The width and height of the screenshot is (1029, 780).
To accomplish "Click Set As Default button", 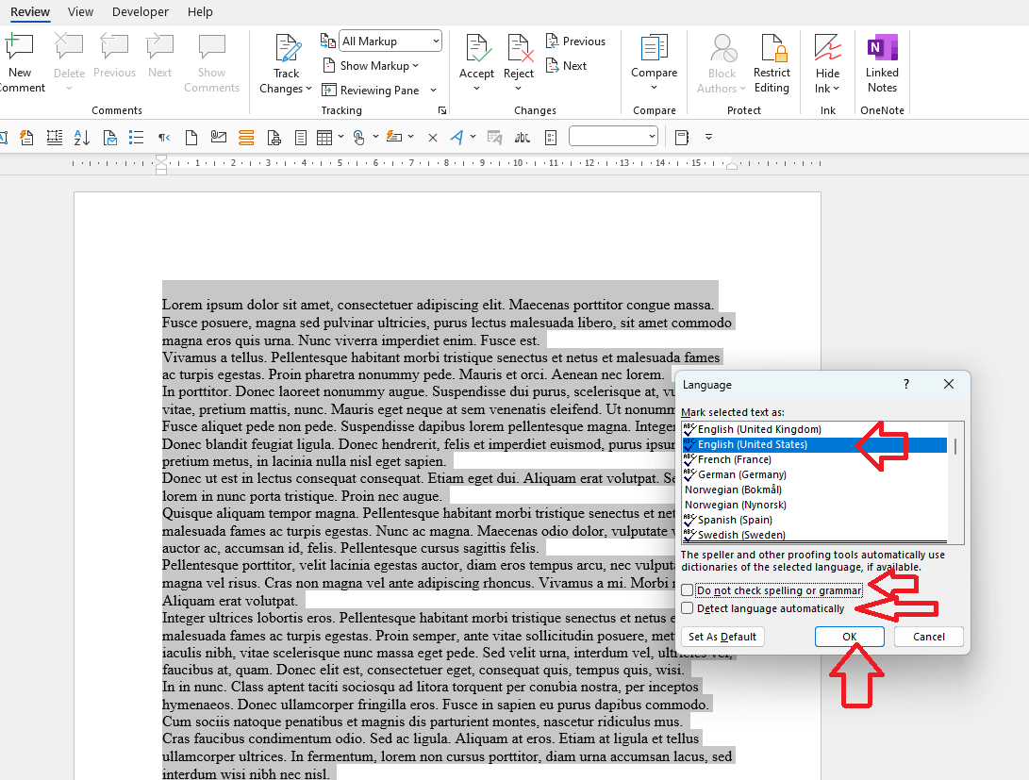I will pyautogui.click(x=722, y=637).
